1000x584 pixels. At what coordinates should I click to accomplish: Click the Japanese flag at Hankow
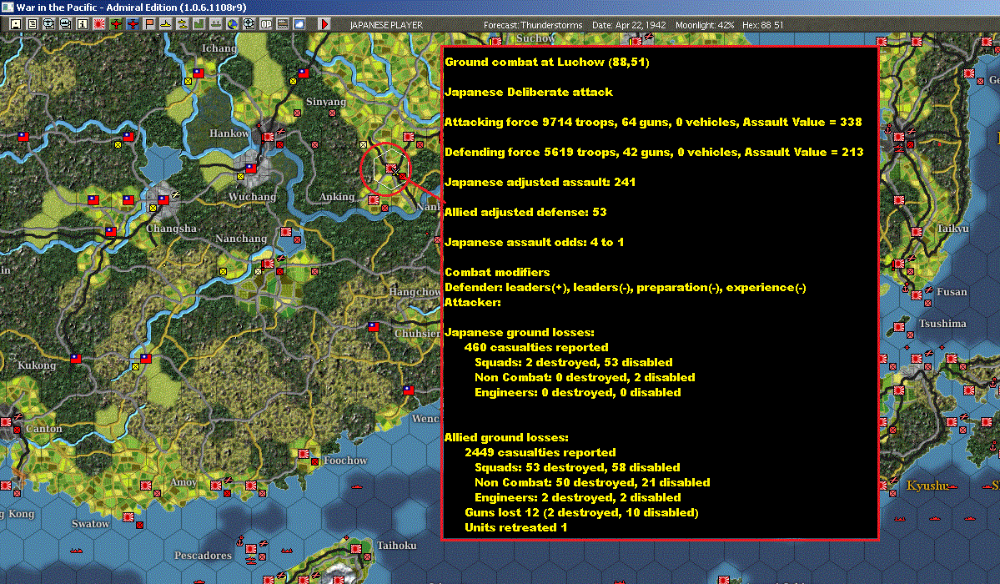[x=268, y=137]
